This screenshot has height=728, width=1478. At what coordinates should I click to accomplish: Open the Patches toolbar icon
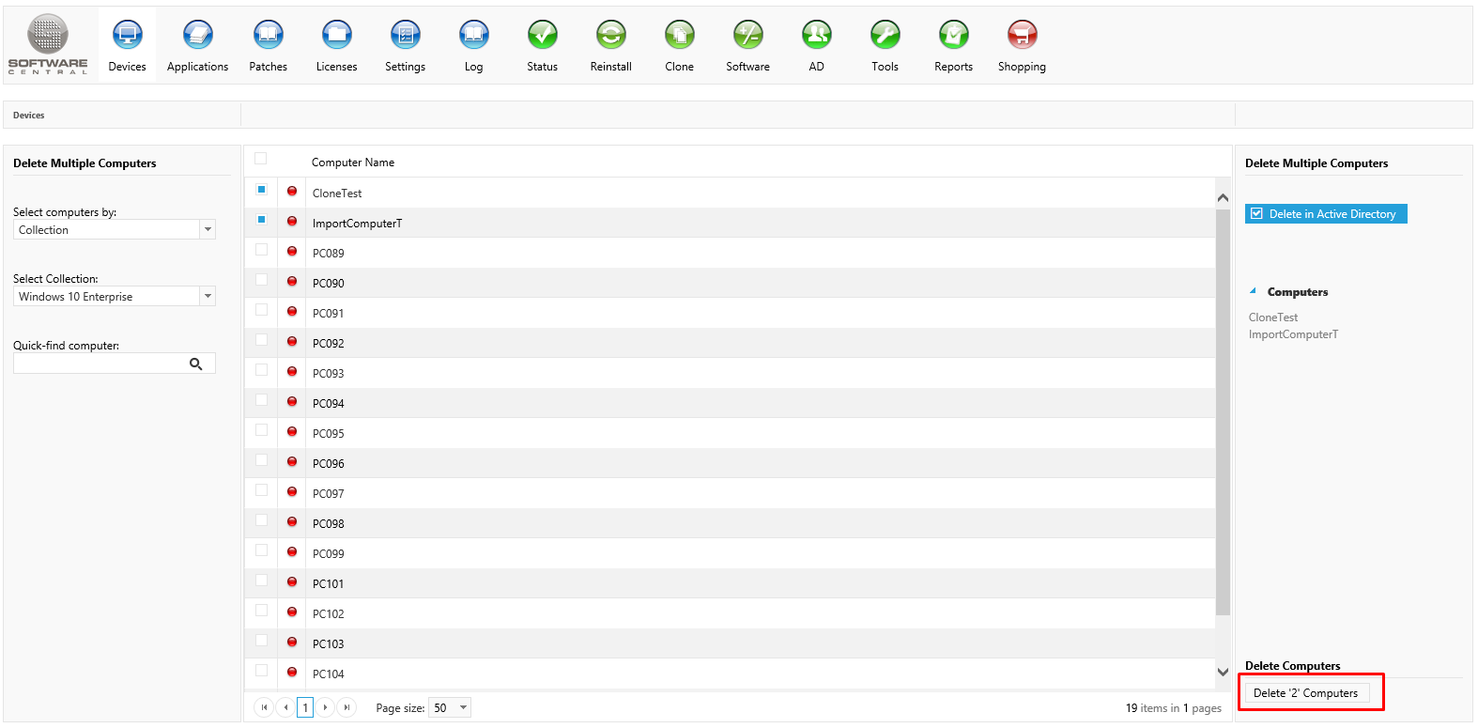tap(268, 37)
